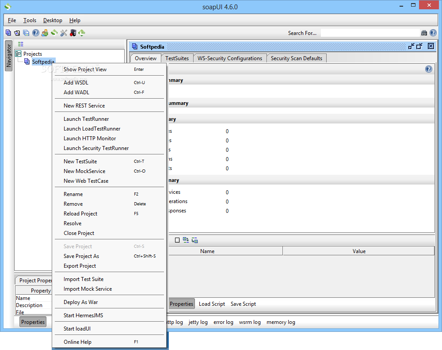Select Close Project in the context menu
This screenshot has height=350, width=442.
[x=109, y=233]
